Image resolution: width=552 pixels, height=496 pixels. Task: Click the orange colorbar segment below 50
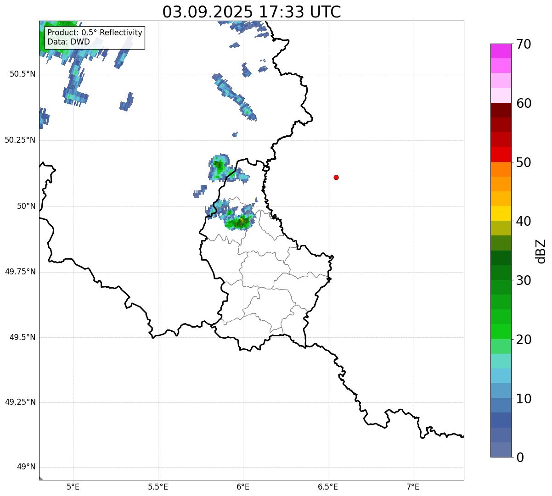(x=501, y=169)
